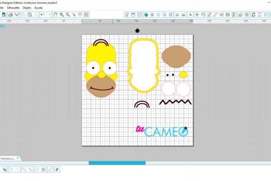This screenshot has height=181, width=271.
Task: Open the Scale panel icon
Action: pyautogui.click(x=209, y=15)
